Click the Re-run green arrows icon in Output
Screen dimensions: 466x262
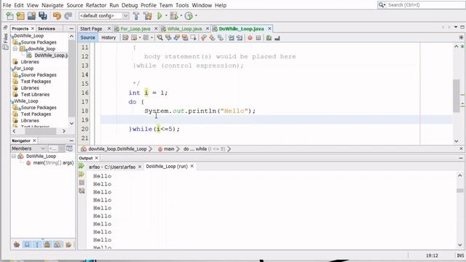tap(82, 166)
